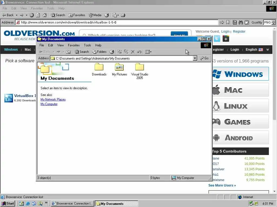The image size is (277, 207).
Task: Open File menu in My Documents window
Action: coord(42,45)
